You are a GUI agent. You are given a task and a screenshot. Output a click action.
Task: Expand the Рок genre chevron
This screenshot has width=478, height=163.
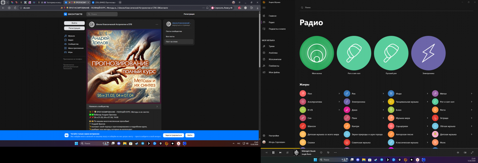(x=383, y=94)
